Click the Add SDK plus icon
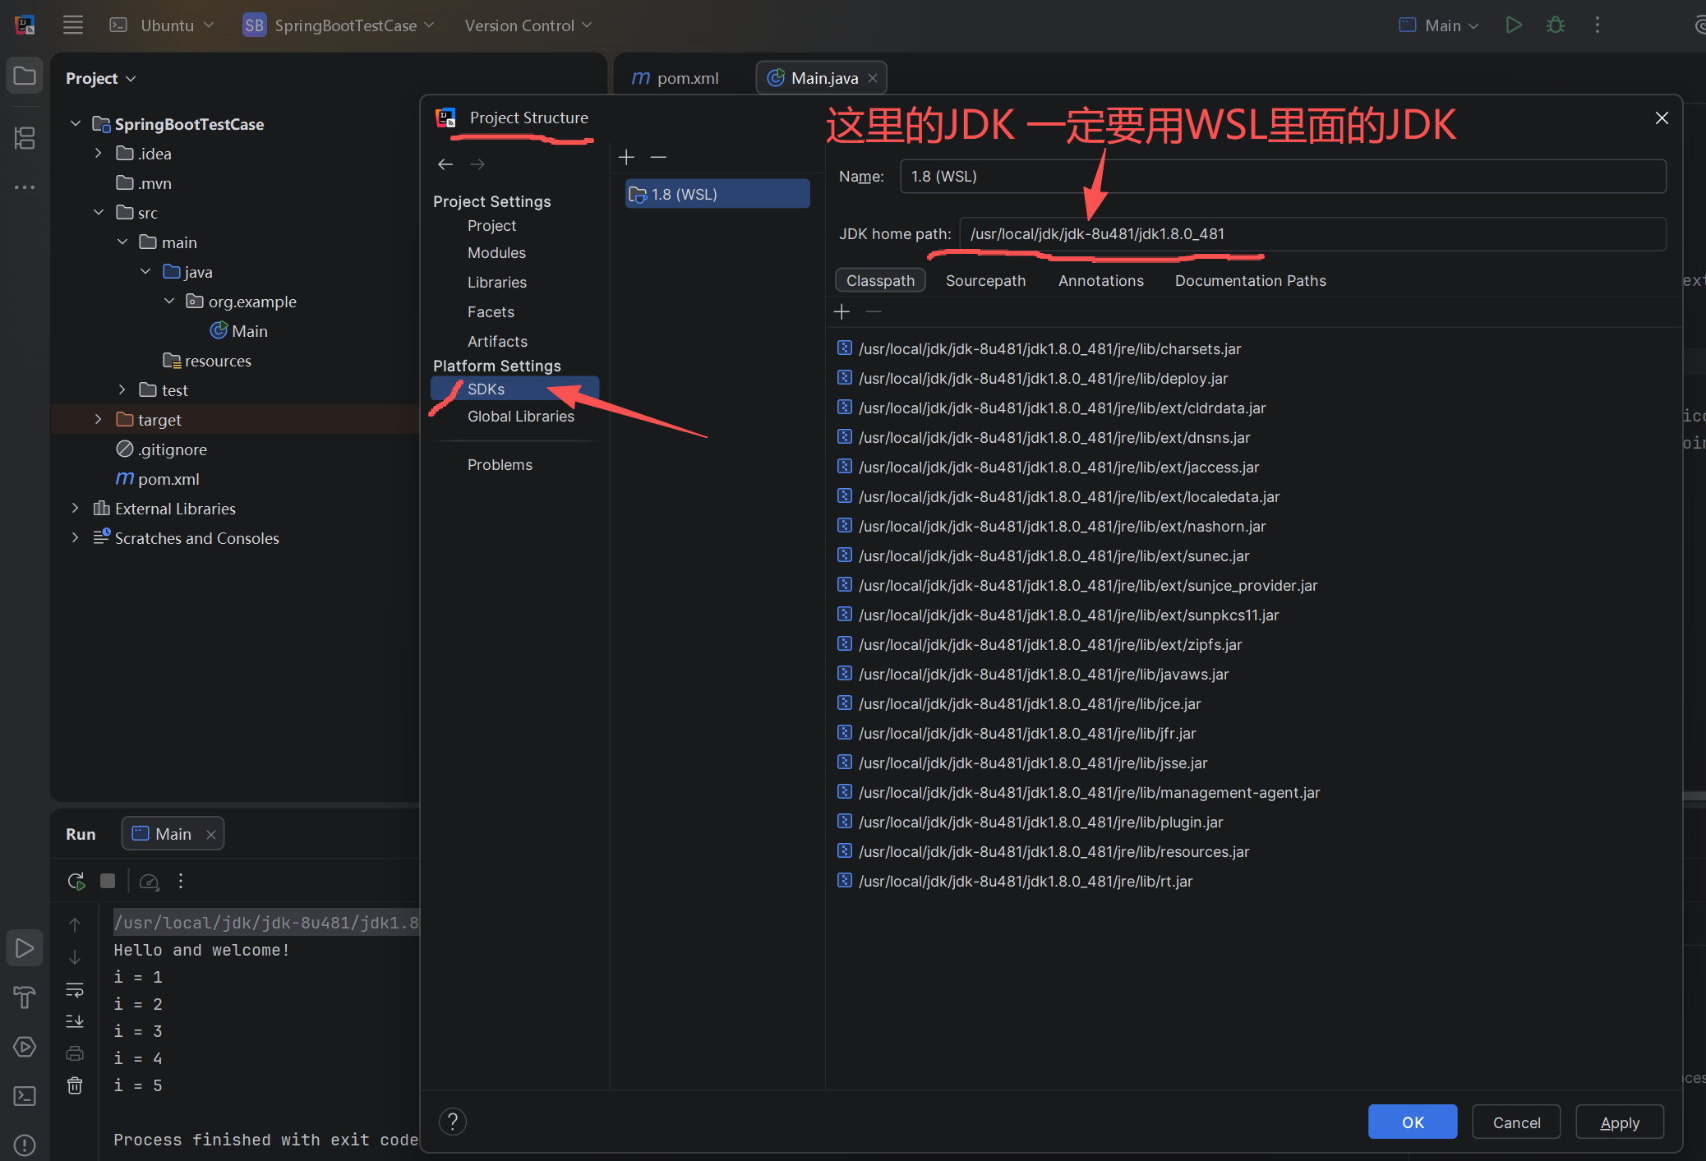The height and width of the screenshot is (1161, 1706). [x=626, y=156]
